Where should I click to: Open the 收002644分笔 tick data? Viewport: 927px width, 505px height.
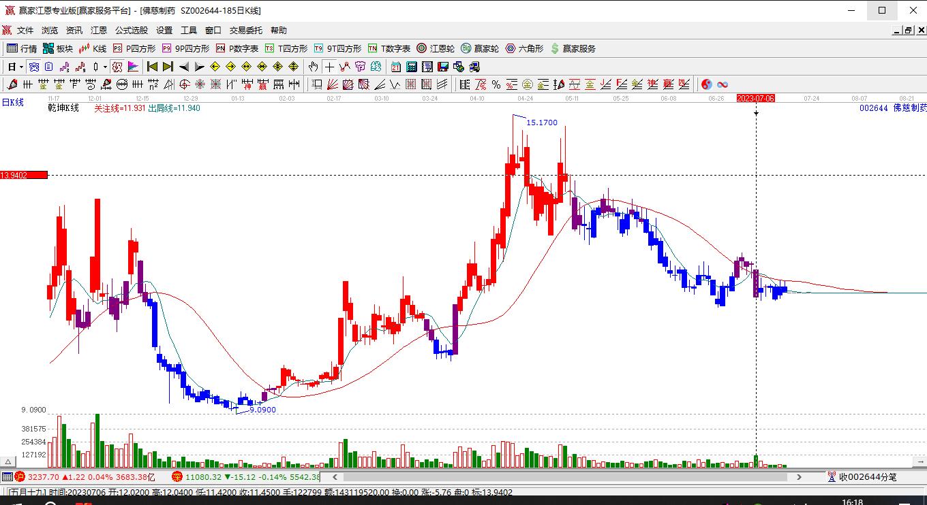[x=862, y=477]
